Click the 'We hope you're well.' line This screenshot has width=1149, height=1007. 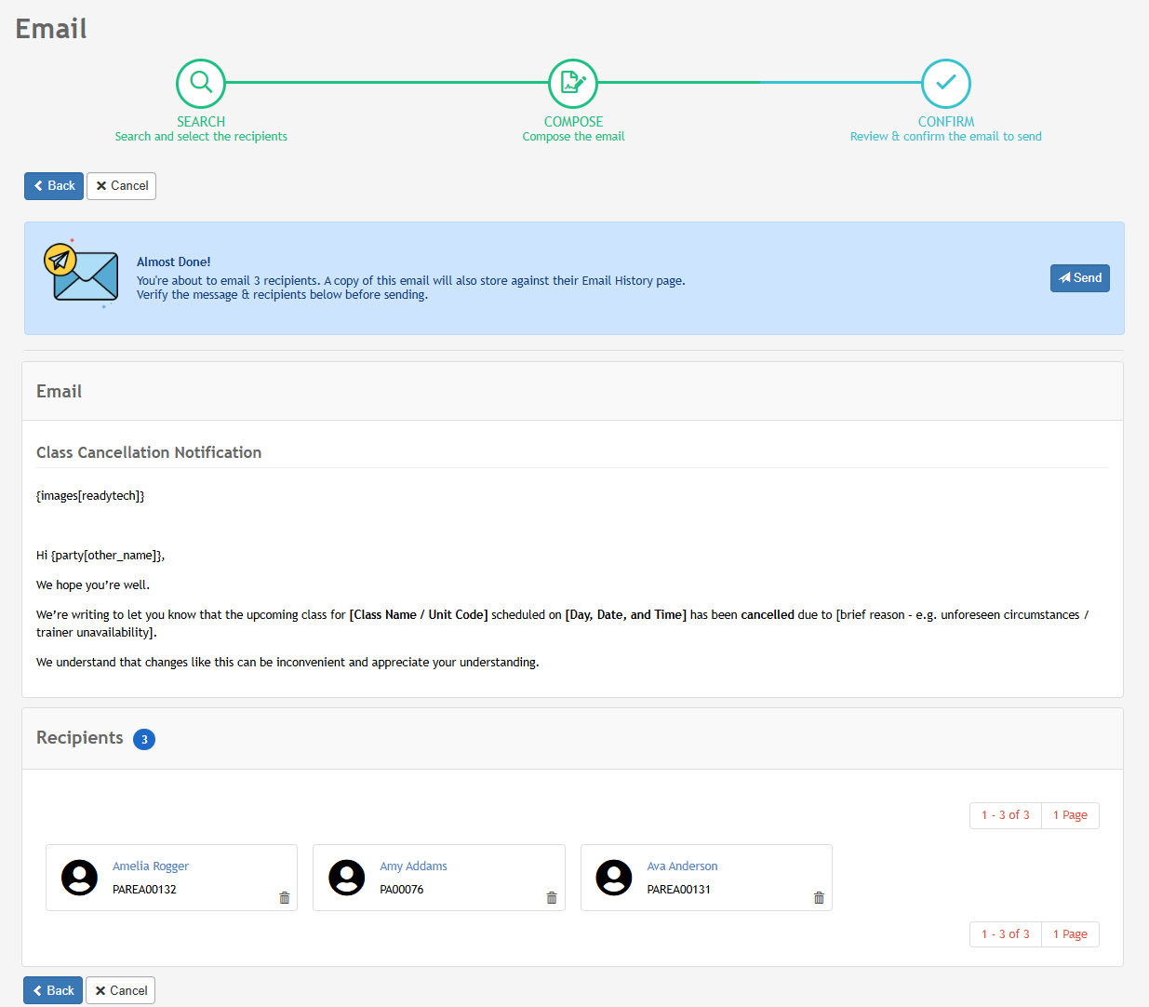[93, 585]
